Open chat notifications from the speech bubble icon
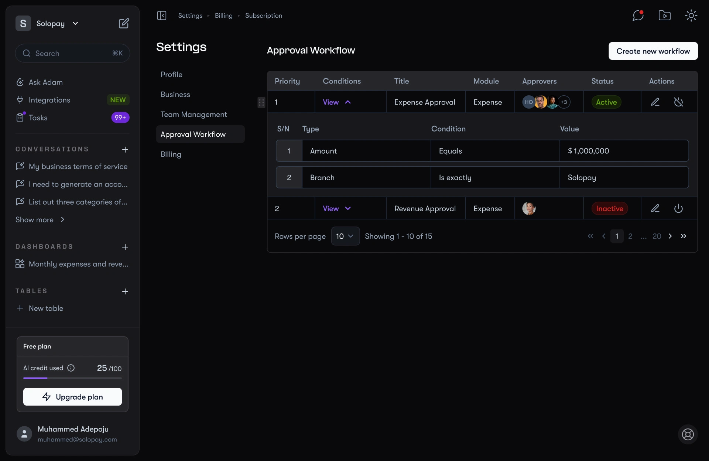Screen dimensions: 709x461 pyautogui.click(x=638, y=16)
